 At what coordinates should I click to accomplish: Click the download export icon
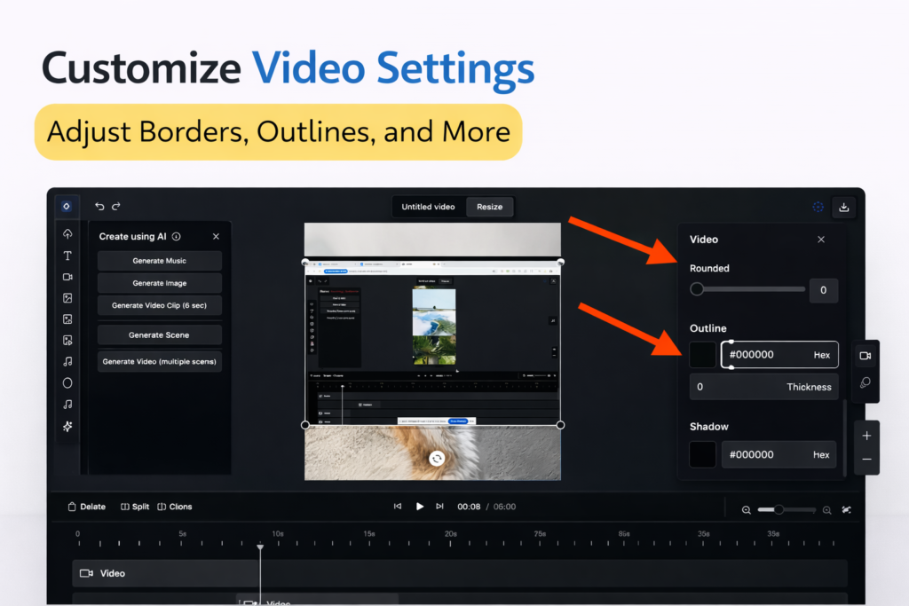tap(844, 208)
